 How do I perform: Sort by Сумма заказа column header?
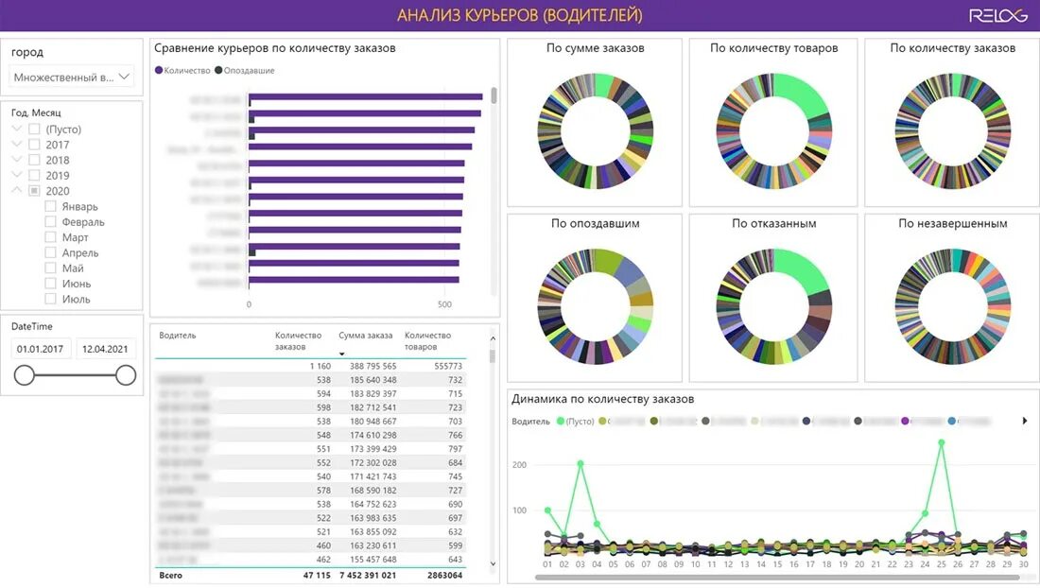click(x=366, y=336)
